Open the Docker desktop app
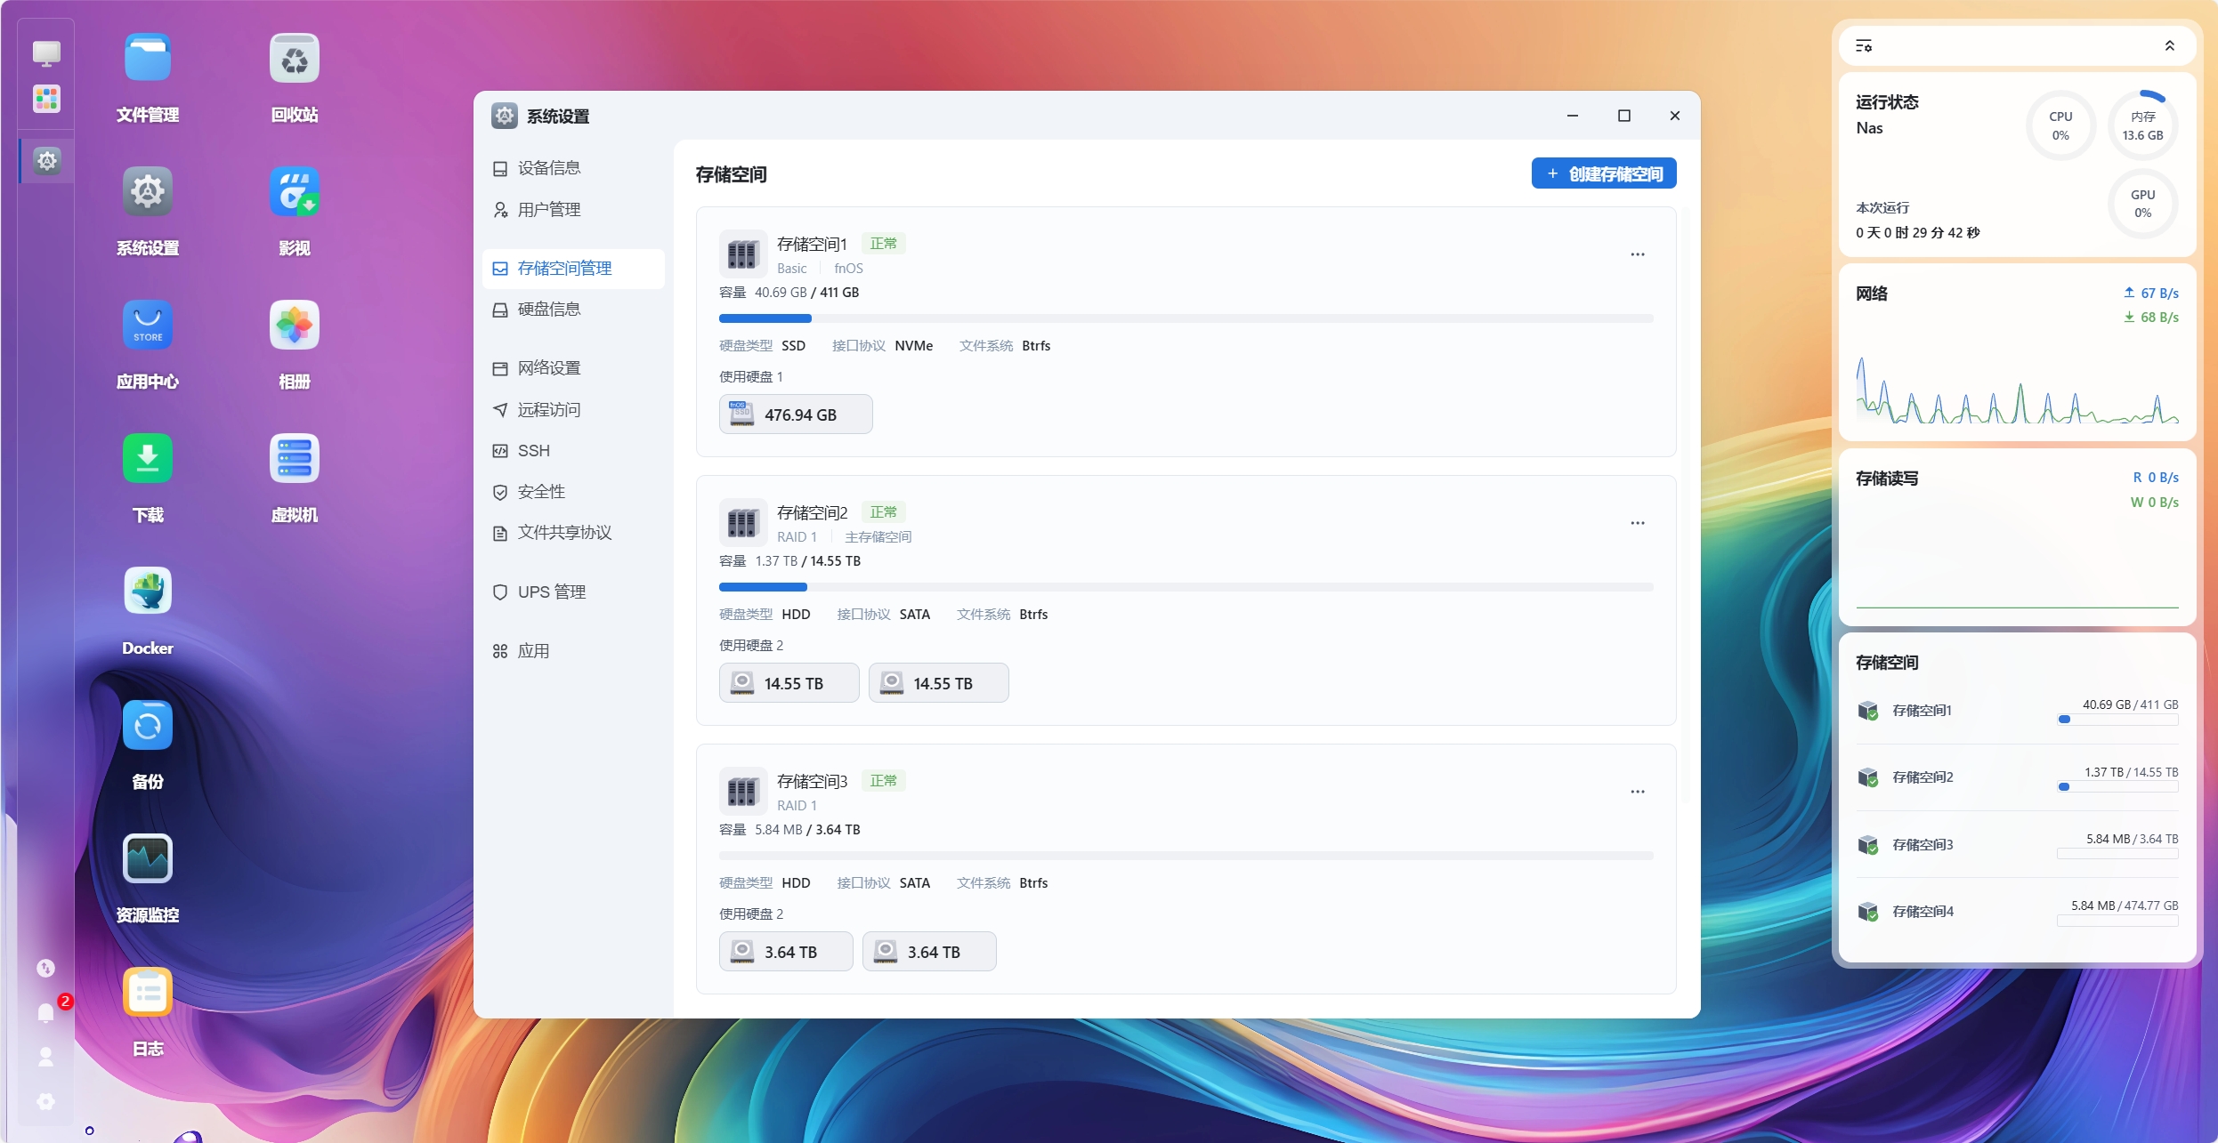 (x=148, y=592)
